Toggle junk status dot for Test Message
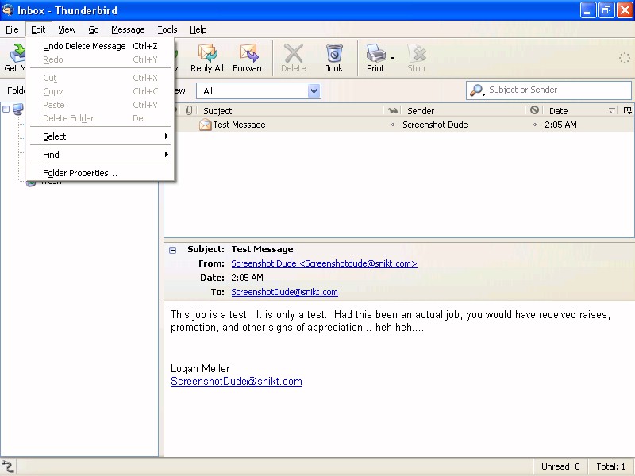The image size is (635, 476). click(534, 125)
